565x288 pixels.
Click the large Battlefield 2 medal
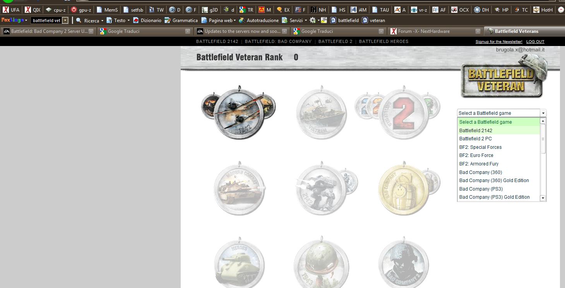(x=404, y=113)
